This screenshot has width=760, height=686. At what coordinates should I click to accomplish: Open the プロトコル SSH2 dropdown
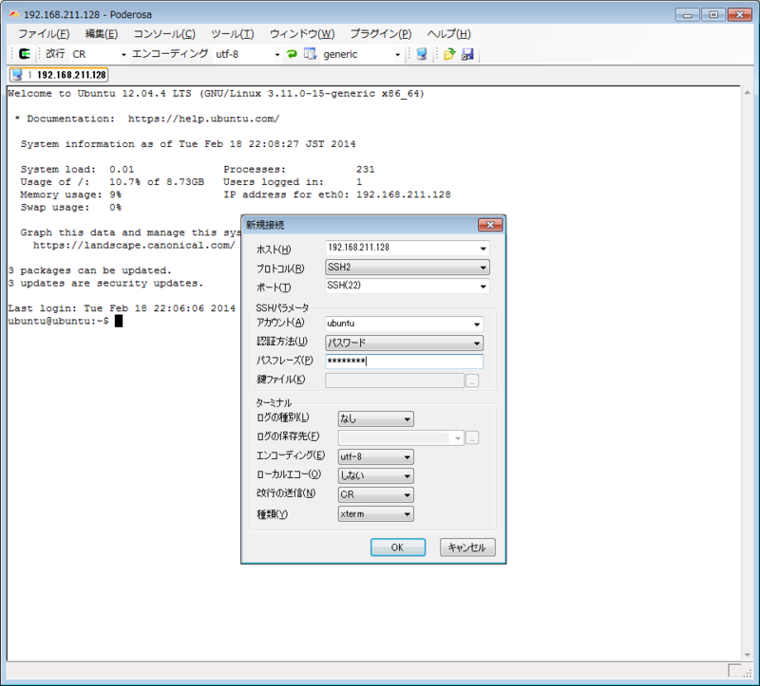483,268
